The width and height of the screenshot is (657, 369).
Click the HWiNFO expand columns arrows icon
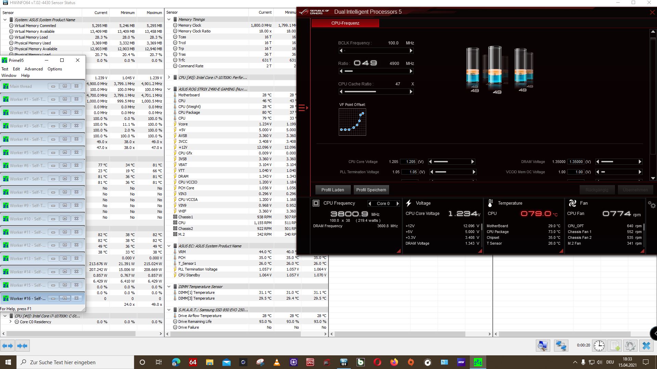point(8,346)
